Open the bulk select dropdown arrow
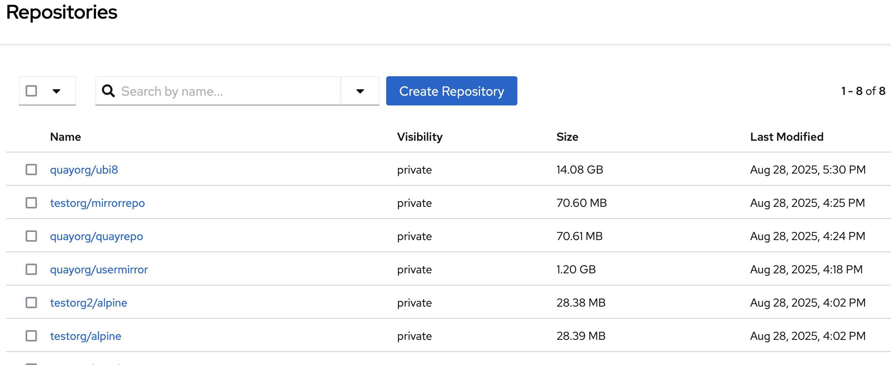This screenshot has width=891, height=365. tap(56, 91)
